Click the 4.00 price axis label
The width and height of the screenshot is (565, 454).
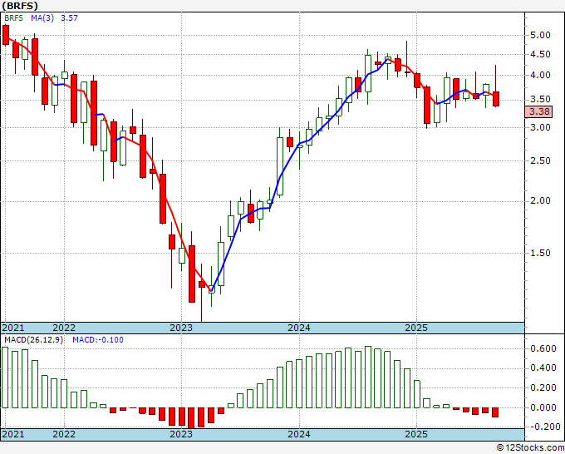tap(540, 76)
